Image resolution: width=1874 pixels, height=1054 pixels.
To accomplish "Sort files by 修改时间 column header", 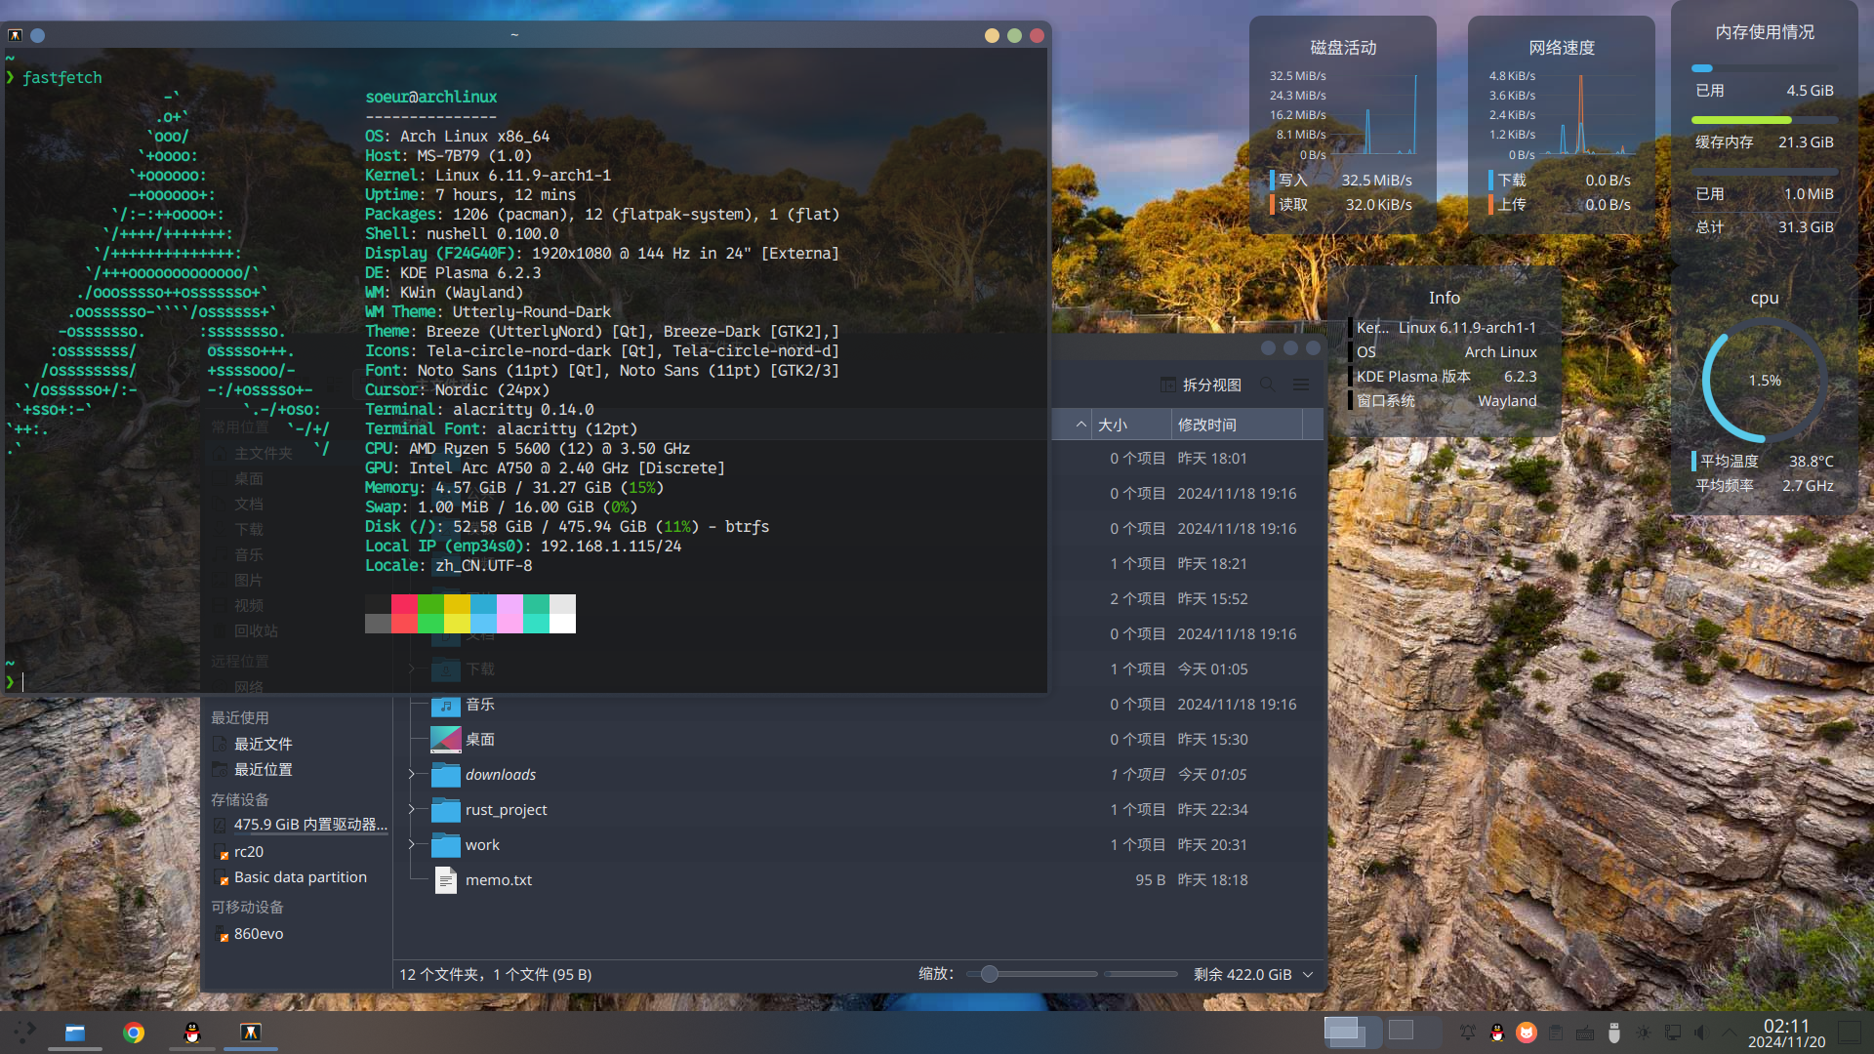I will tap(1207, 425).
